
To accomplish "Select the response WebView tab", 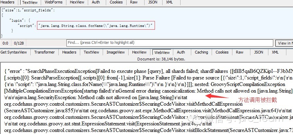I will tap(162, 52).
